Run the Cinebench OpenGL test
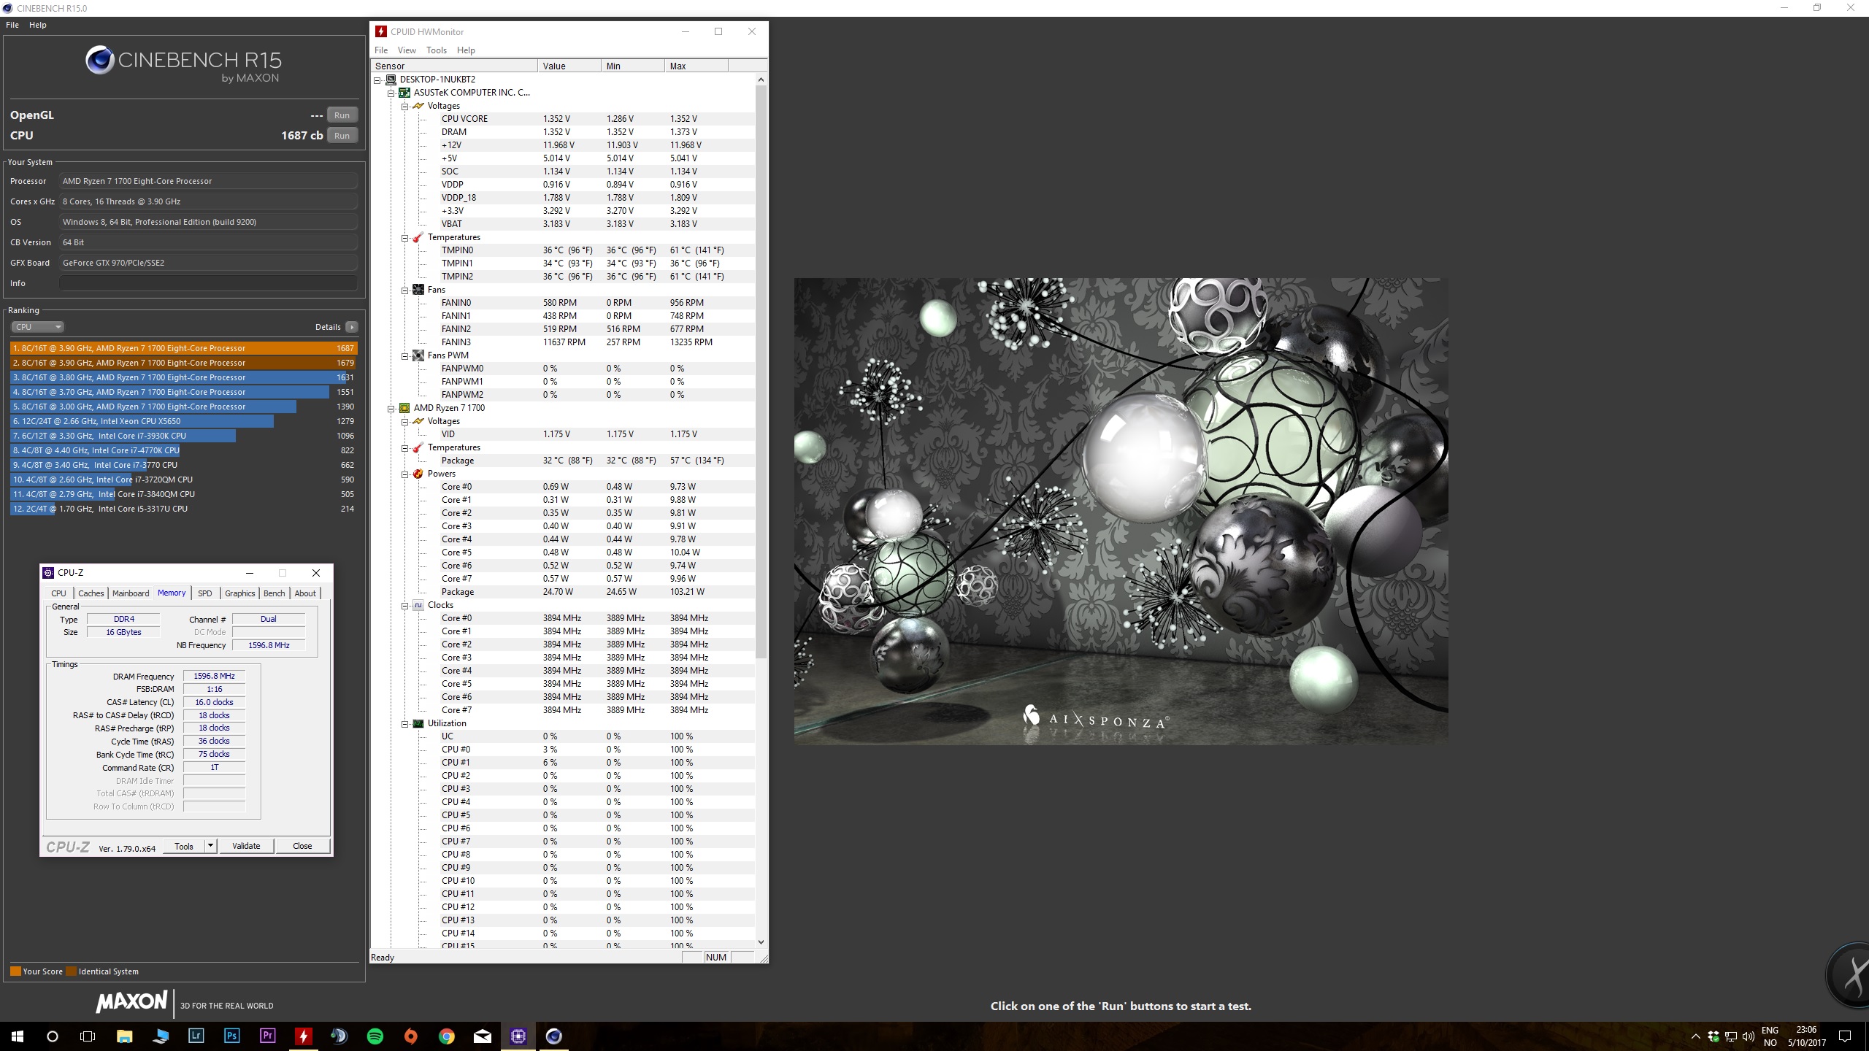Viewport: 1869px width, 1051px height. coord(342,115)
